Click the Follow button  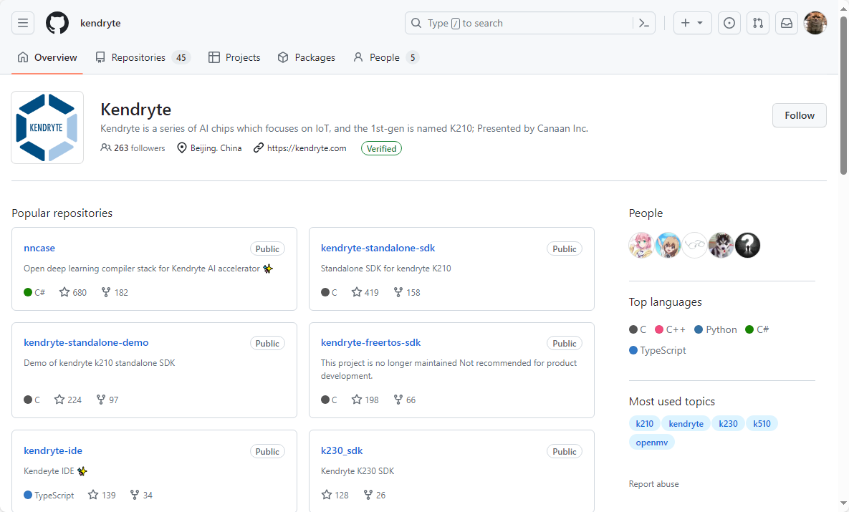click(x=799, y=115)
